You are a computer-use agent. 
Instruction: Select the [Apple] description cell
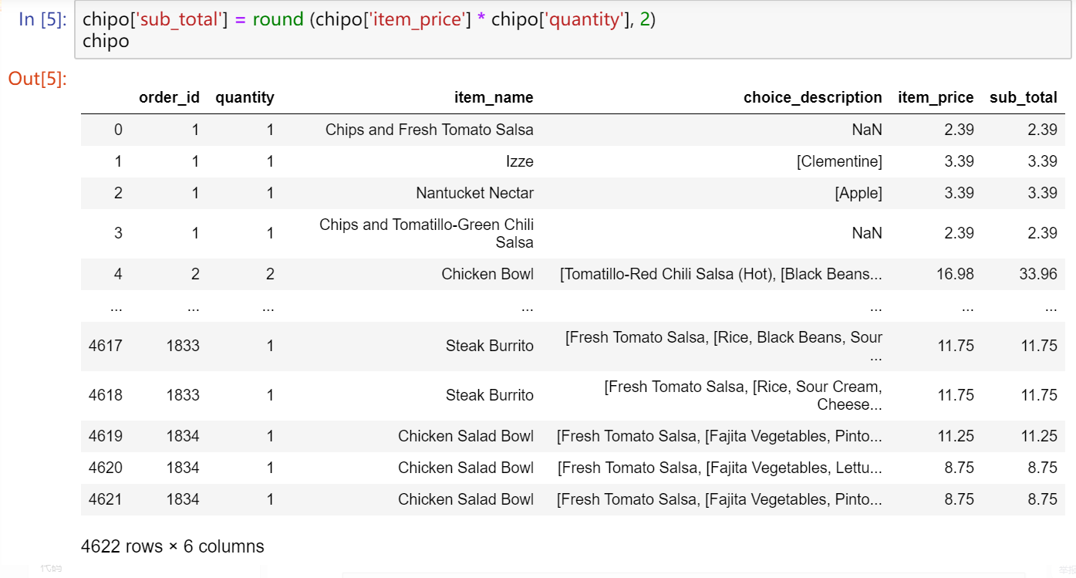858,193
